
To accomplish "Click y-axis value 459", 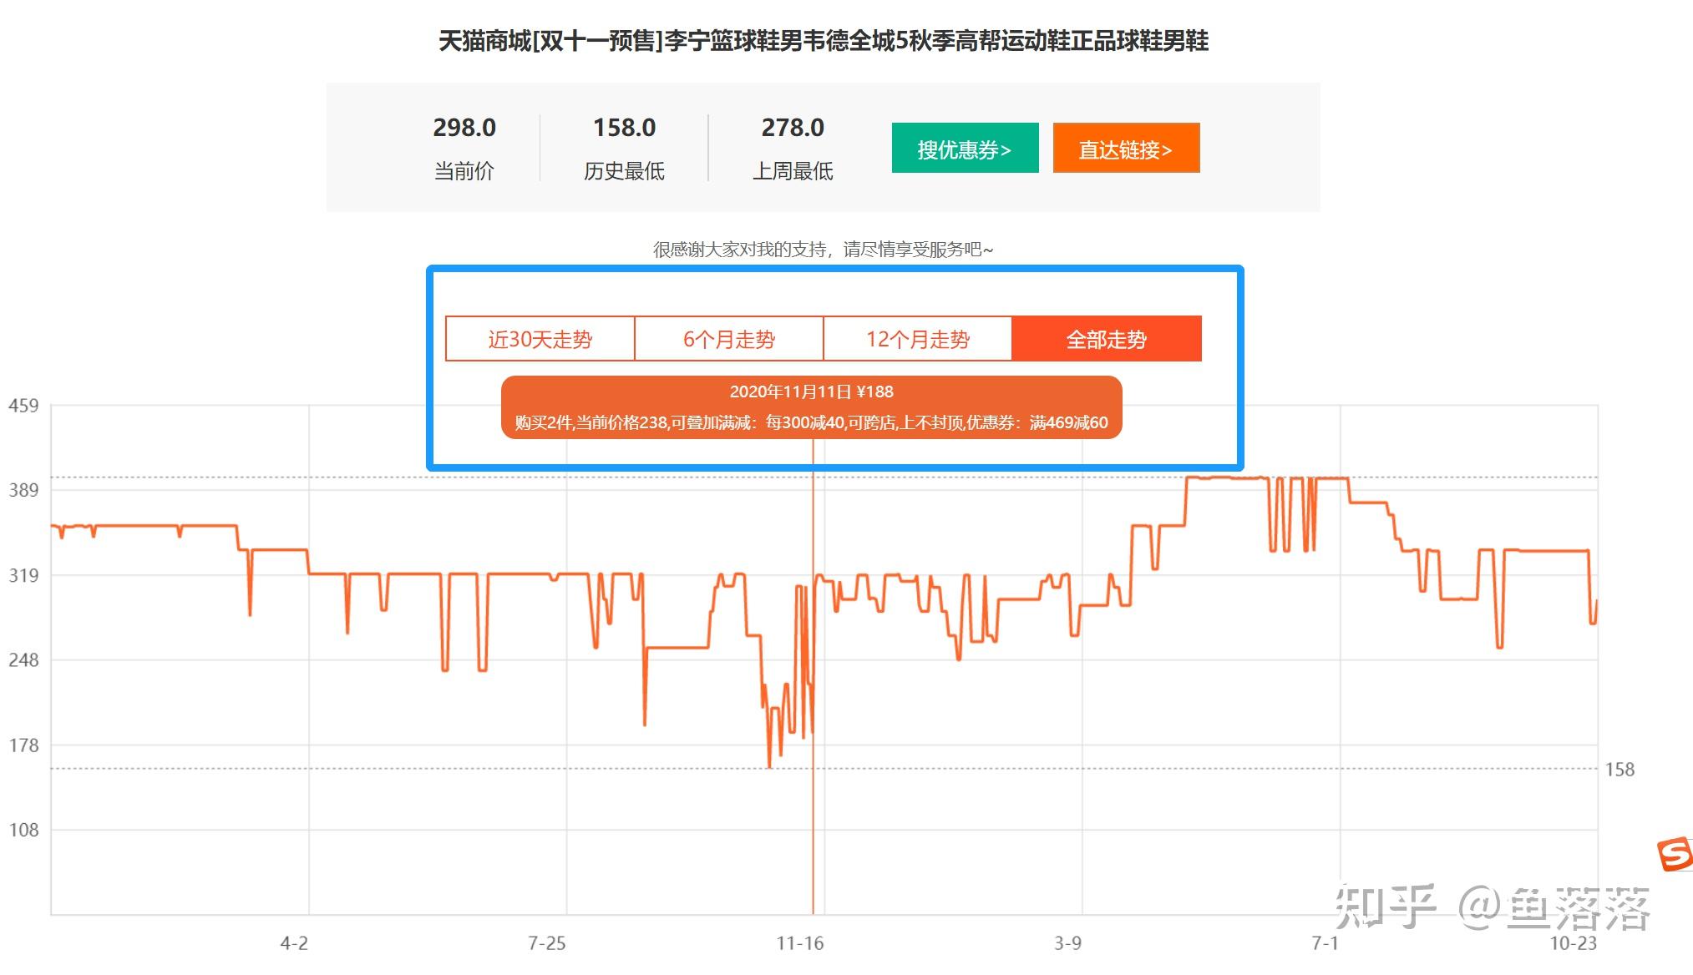I will tap(23, 407).
